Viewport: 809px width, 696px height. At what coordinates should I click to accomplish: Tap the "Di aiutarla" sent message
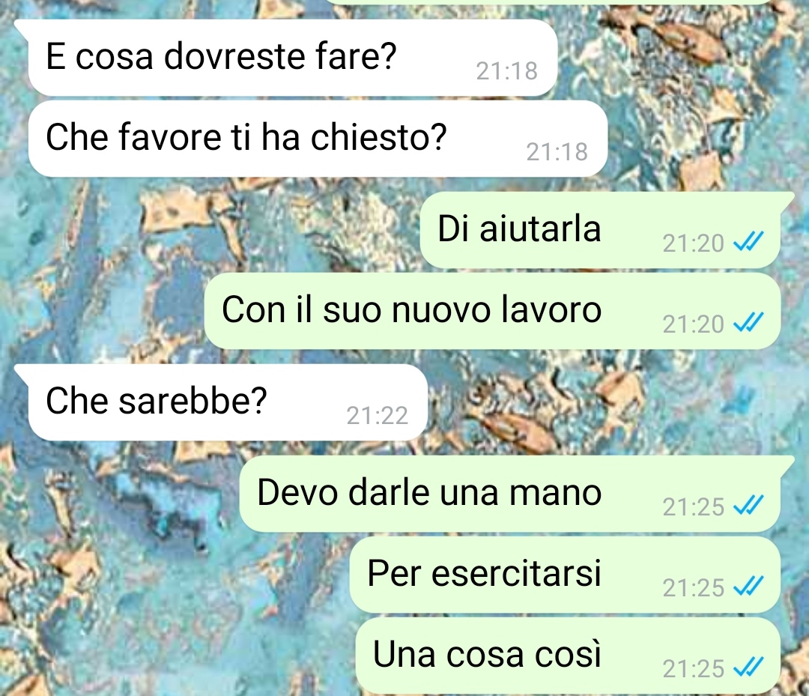(x=600, y=230)
